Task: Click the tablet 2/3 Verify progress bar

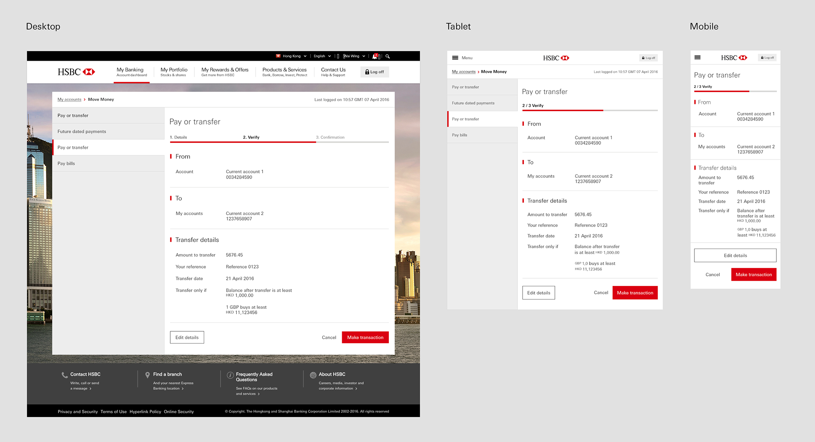Action: (590, 110)
